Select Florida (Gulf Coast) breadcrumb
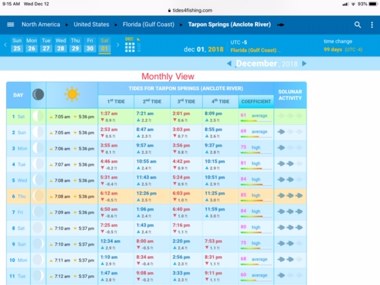380x285 pixels. [x=148, y=24]
